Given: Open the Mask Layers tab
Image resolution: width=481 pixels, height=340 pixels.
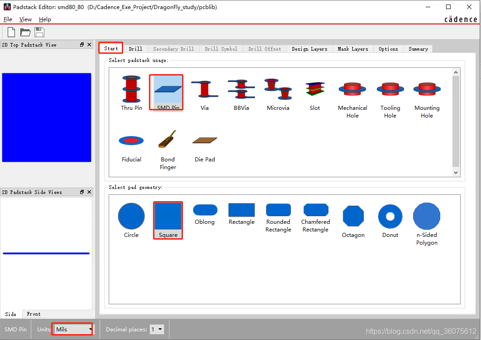Looking at the screenshot, I should (353, 49).
